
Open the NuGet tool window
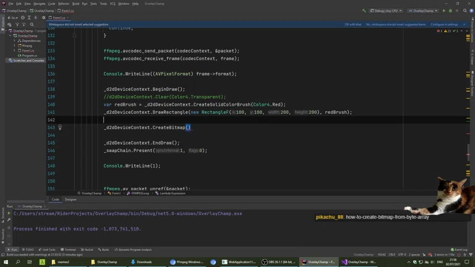point(87,250)
